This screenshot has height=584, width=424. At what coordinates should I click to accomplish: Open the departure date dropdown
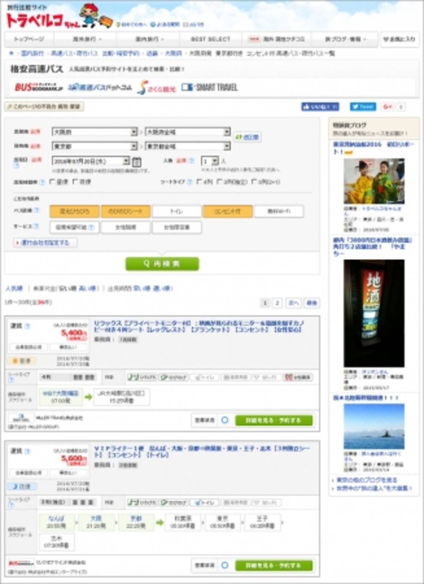coord(91,161)
